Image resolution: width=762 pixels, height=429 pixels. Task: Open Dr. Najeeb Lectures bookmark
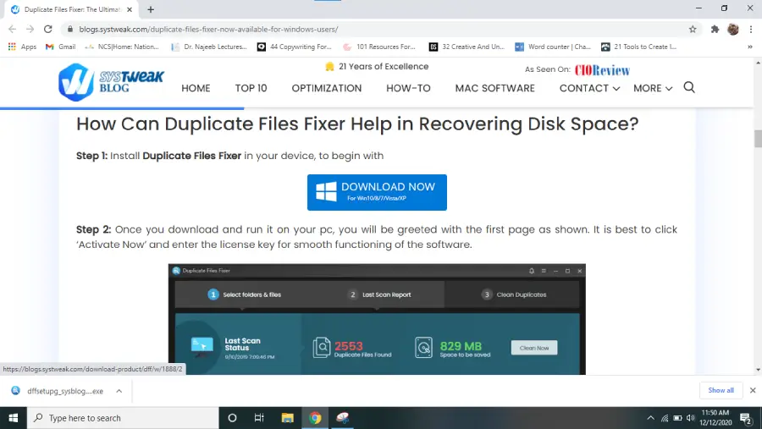click(209, 47)
